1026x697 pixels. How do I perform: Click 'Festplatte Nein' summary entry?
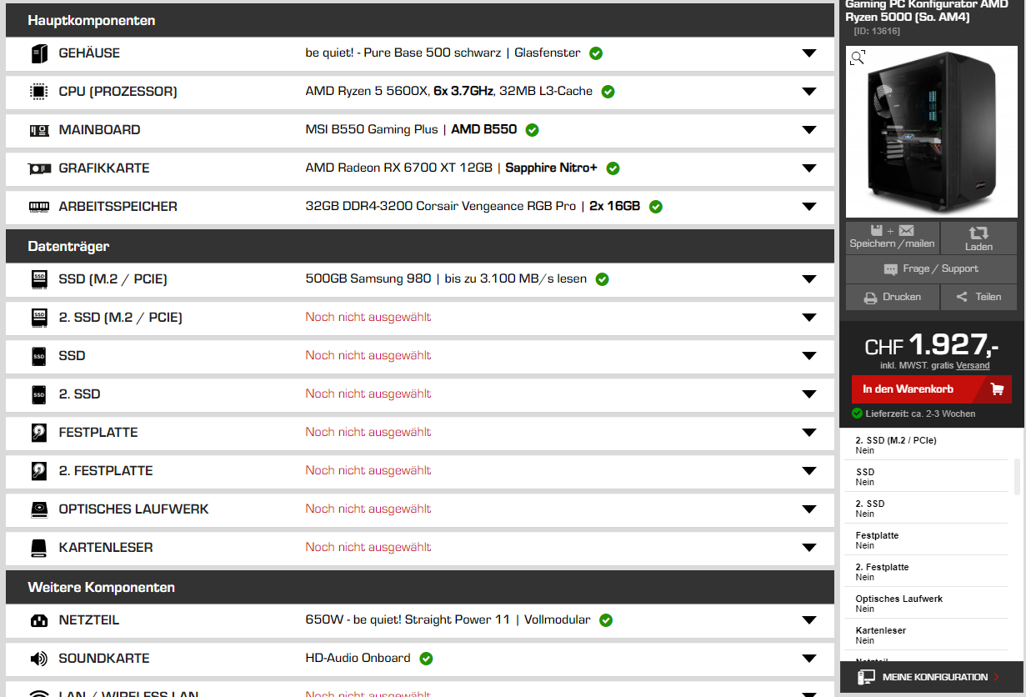tap(926, 540)
